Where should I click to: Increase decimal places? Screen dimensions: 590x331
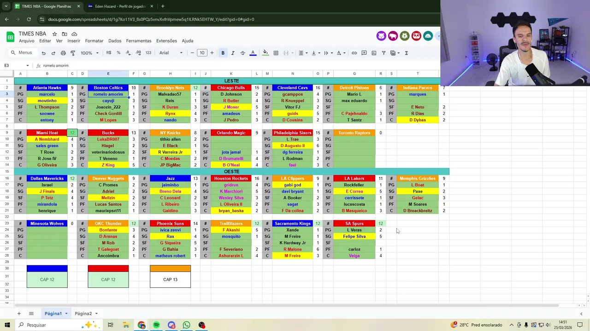pyautogui.click(x=138, y=53)
